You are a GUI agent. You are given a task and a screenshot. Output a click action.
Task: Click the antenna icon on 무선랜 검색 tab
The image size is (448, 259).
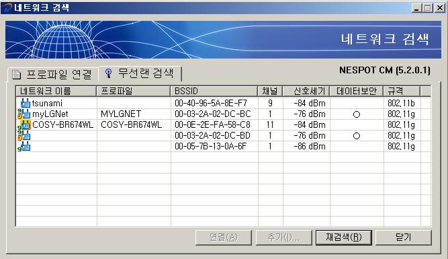point(108,73)
